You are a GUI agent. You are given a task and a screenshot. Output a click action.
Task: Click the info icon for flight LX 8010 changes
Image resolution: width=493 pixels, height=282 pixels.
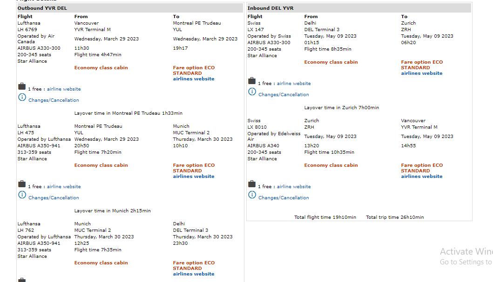252,195
